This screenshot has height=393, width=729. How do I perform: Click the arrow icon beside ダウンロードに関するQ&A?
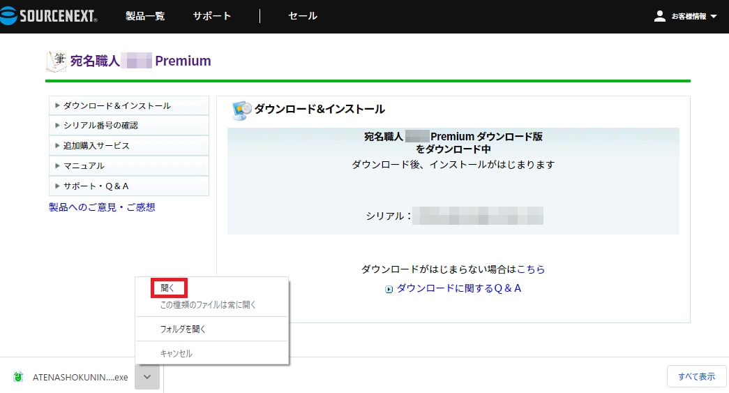point(389,289)
